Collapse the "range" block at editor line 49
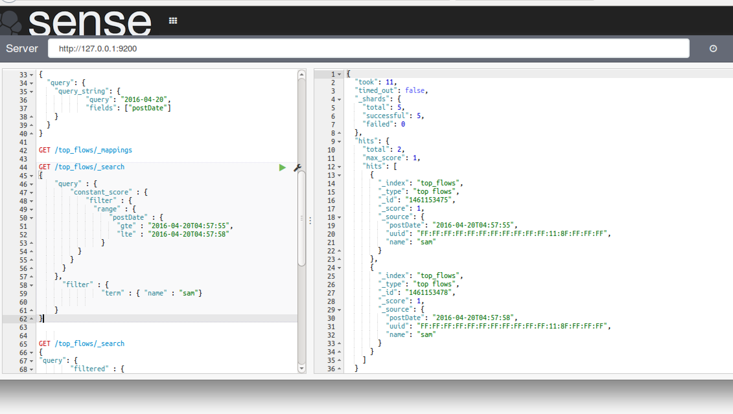 click(x=31, y=209)
